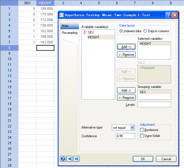The height and width of the screenshot is (168, 184).
Task: Select the SEX cell in row 1
Action: (27, 9)
